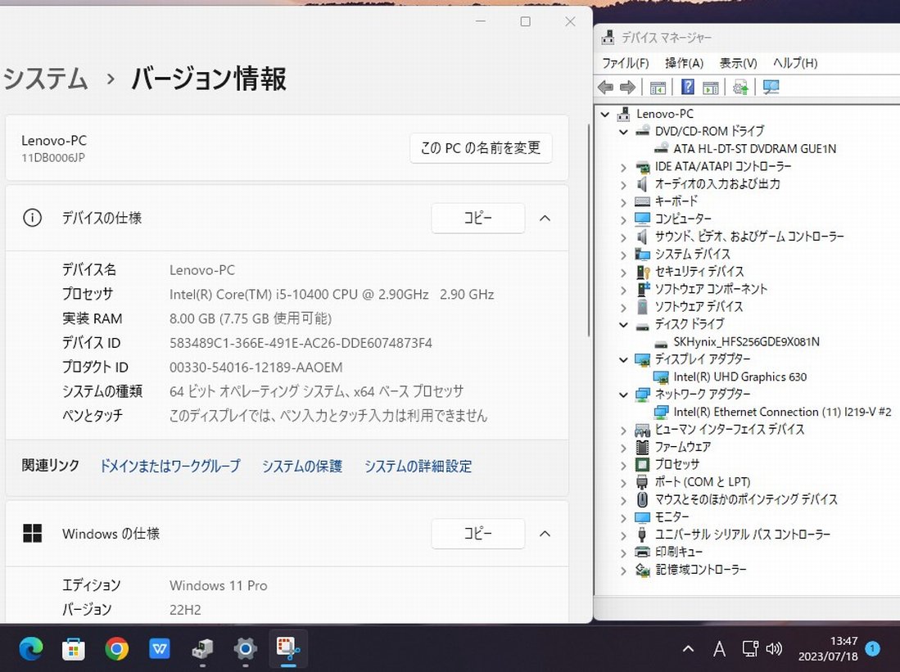Image resolution: width=900 pixels, height=672 pixels.
Task: Open the System info icon next to Windows specs
Action: (x=32, y=533)
